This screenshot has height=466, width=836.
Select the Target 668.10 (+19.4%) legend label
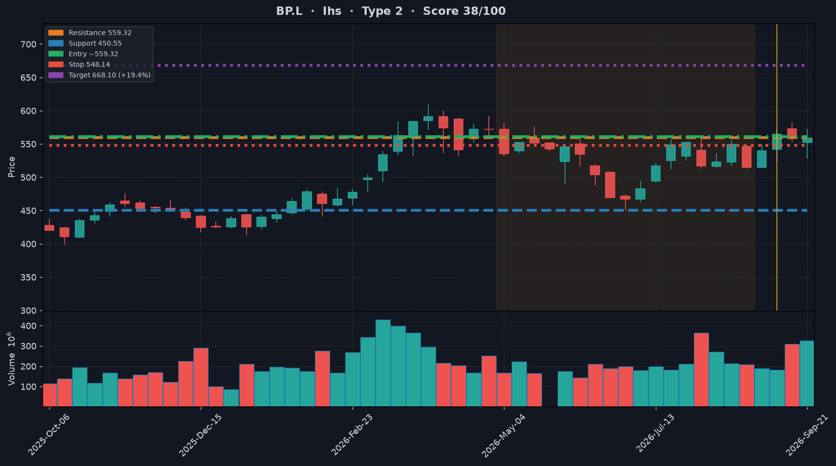(109, 75)
